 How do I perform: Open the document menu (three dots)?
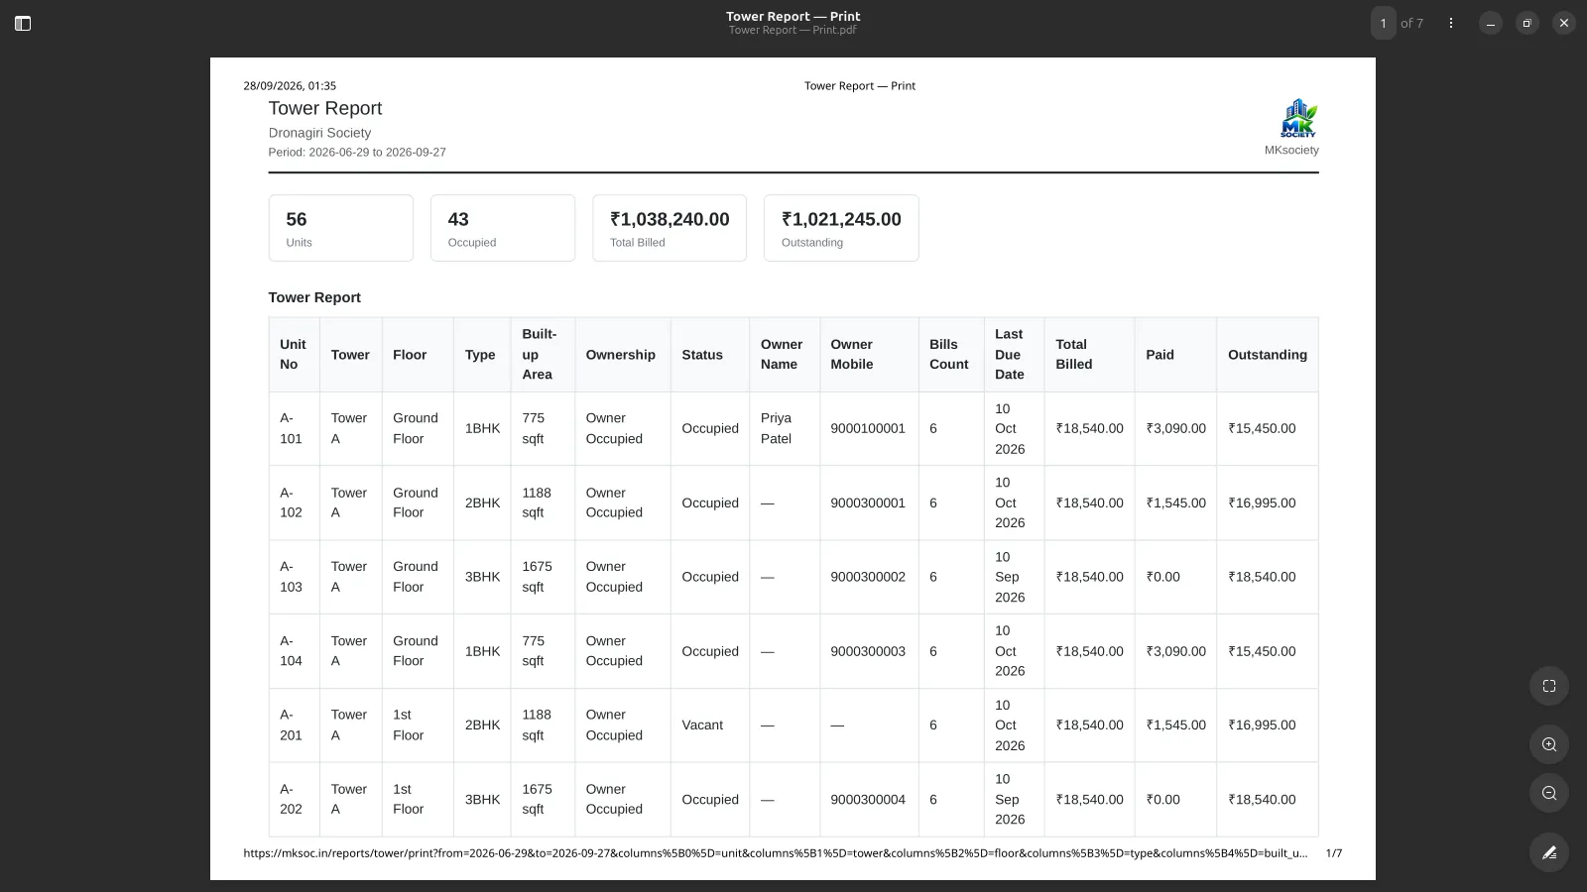(x=1450, y=23)
